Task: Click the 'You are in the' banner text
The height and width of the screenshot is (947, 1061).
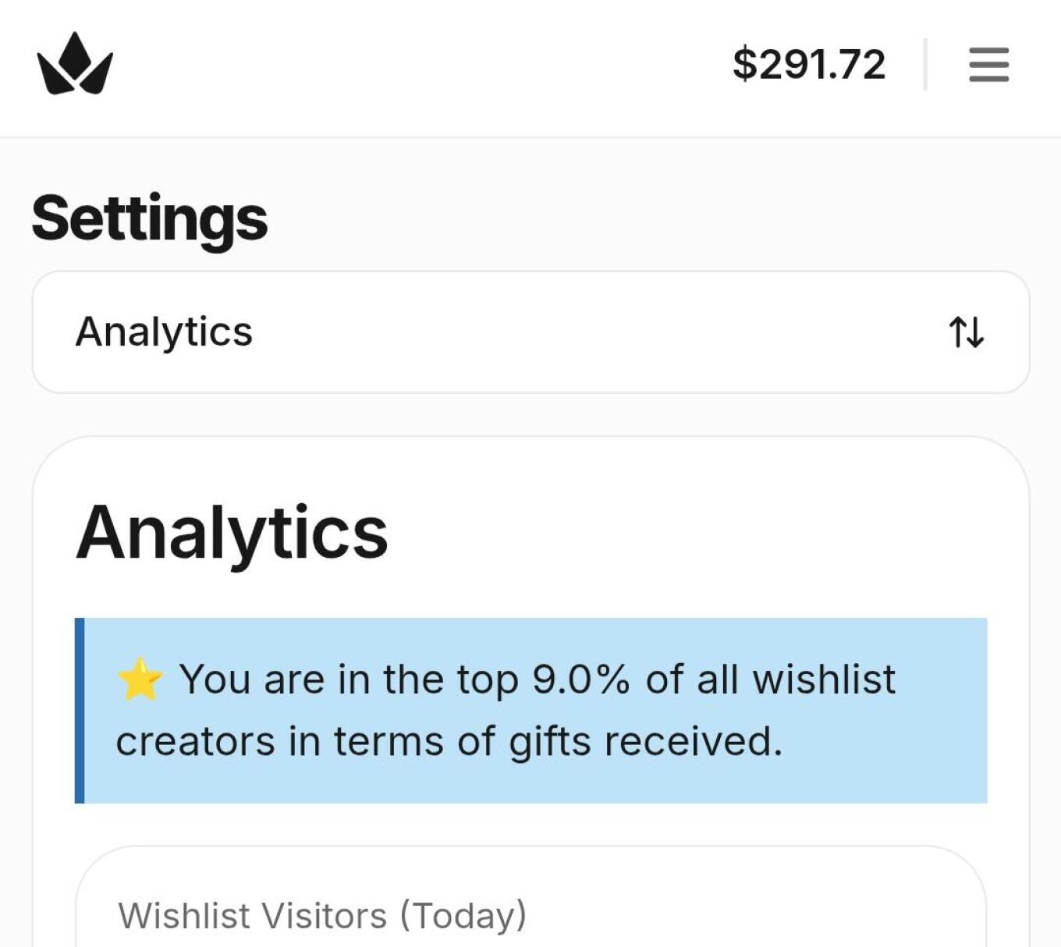Action: pos(311,679)
